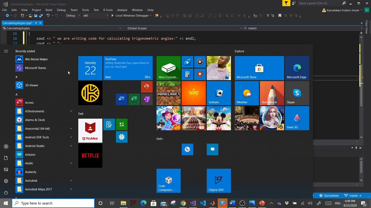Launch the SketchBook tile
371x208 pixels.
pyautogui.click(x=272, y=93)
